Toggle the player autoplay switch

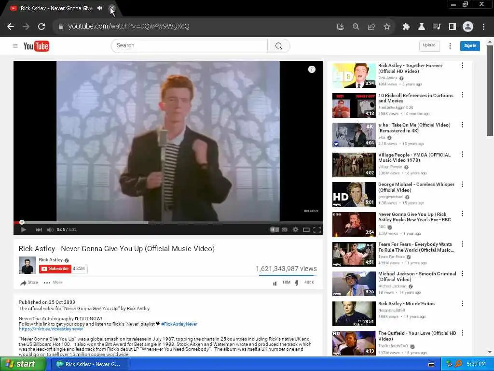274,229
